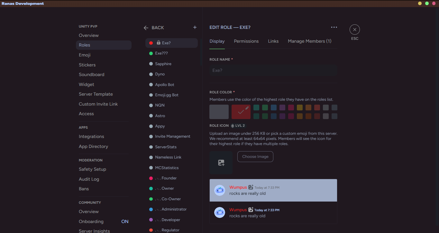Pick the large red custom color swatch
The image size is (439, 233).
coord(241,112)
